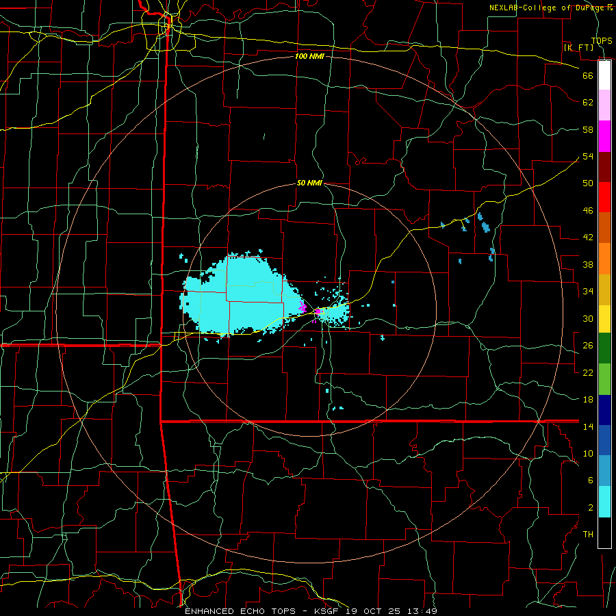
Task: Pick the medium blue legend swatch
Action: pyautogui.click(x=604, y=440)
